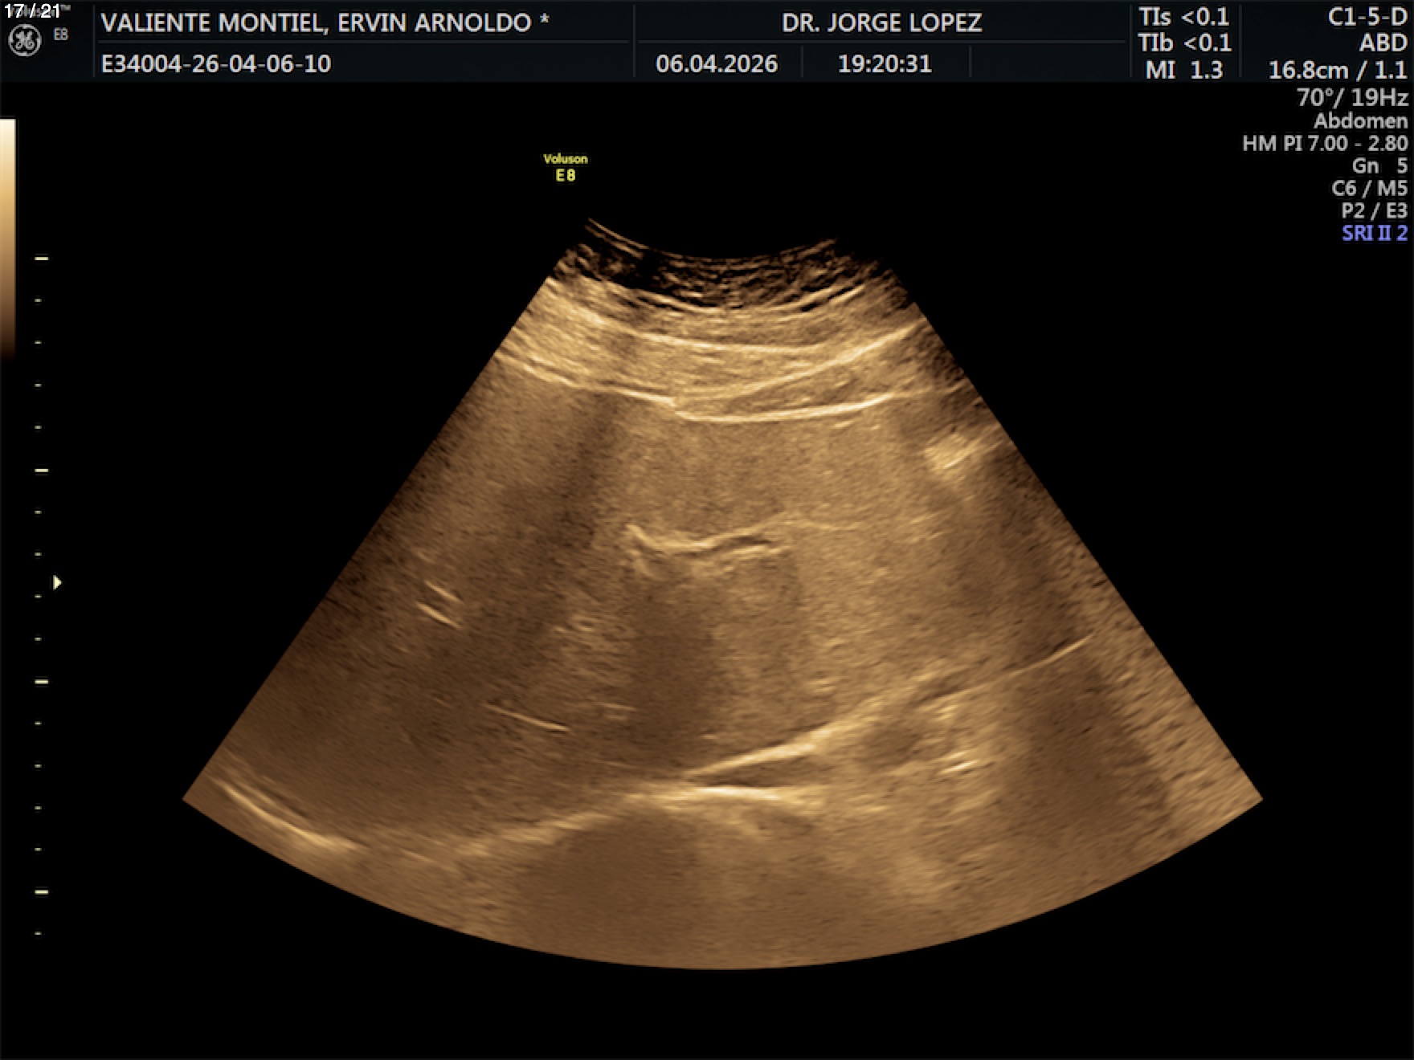This screenshot has height=1060, width=1414.
Task: Click the time display 19:20:31
Action: tap(885, 63)
